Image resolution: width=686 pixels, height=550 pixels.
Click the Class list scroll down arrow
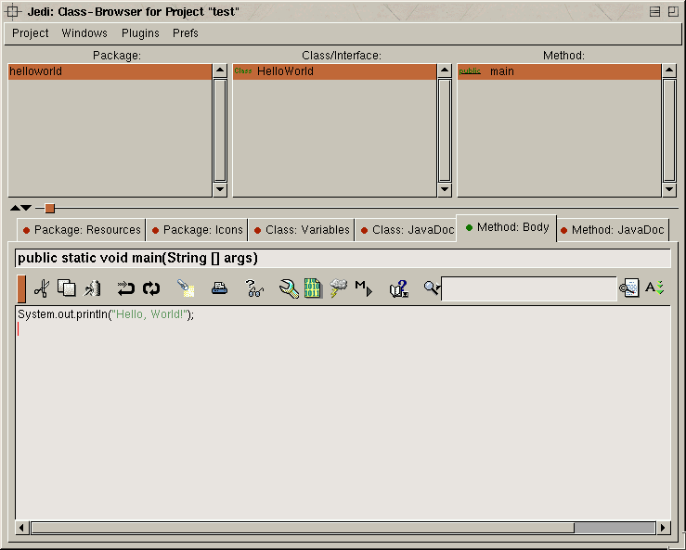point(445,189)
